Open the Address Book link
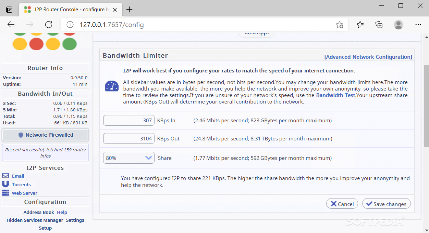 pyautogui.click(x=39, y=212)
